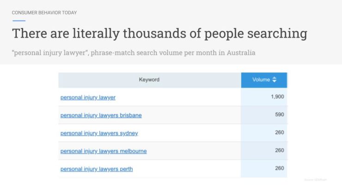Click the 260 volume in sydney row
Image resolution: width=342 pixels, height=192 pixels.
click(x=280, y=132)
